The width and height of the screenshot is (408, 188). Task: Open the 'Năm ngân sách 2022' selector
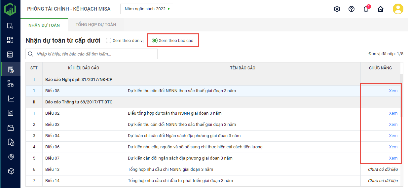coord(147,9)
